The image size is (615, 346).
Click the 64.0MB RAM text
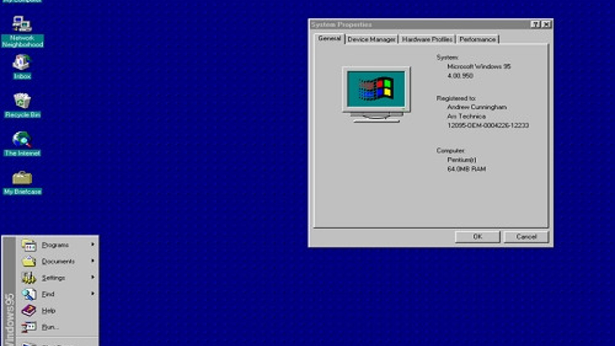click(467, 169)
